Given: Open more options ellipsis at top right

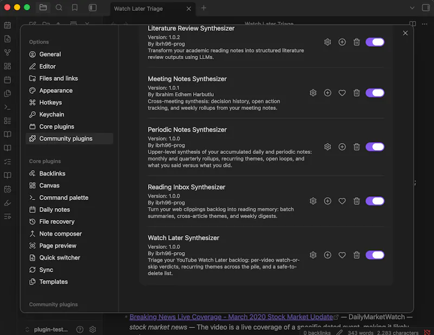Looking at the screenshot, I should (425, 24).
